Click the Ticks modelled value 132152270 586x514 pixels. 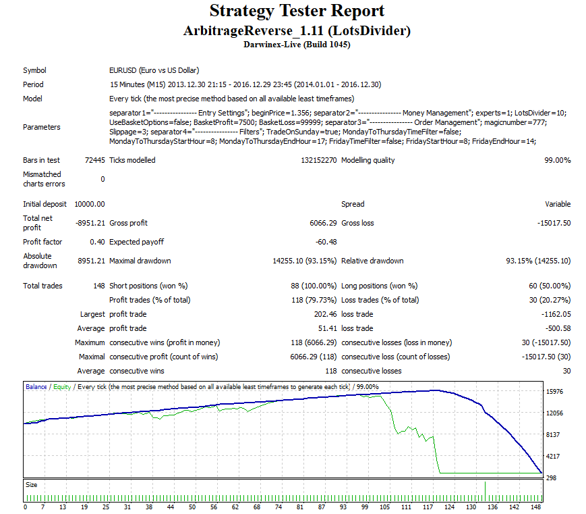click(318, 160)
